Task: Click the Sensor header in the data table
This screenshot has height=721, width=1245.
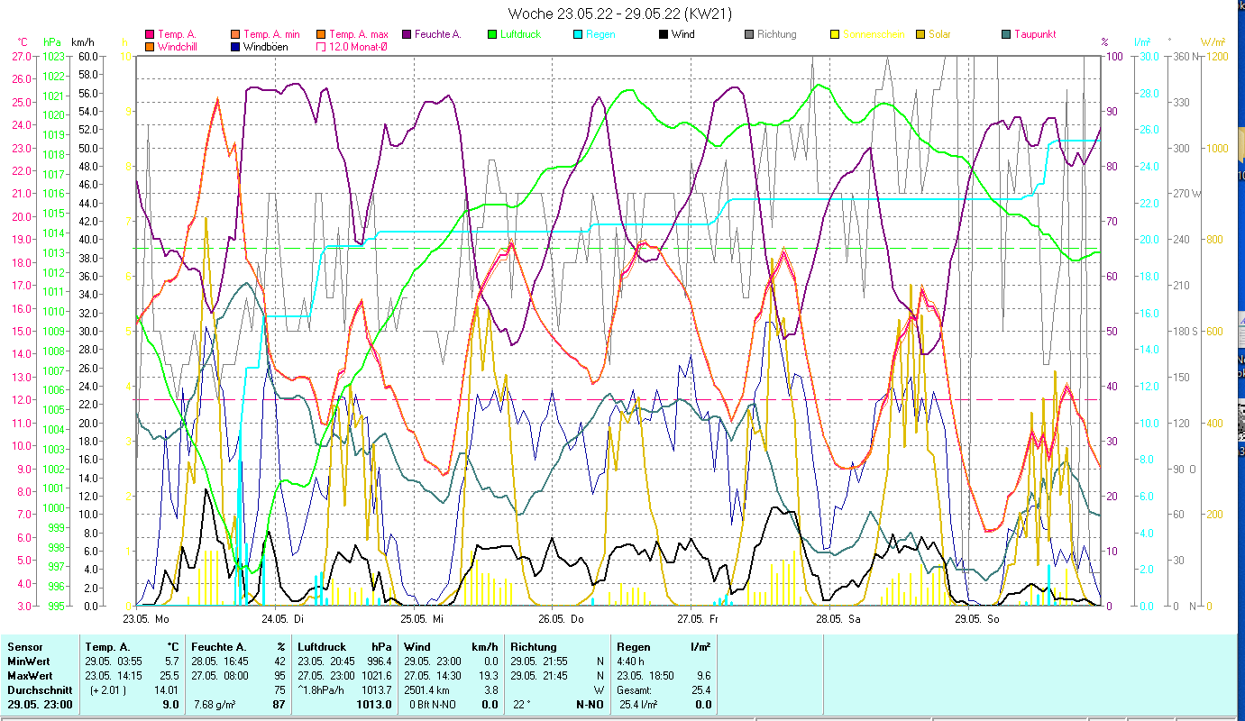Action: (x=24, y=647)
